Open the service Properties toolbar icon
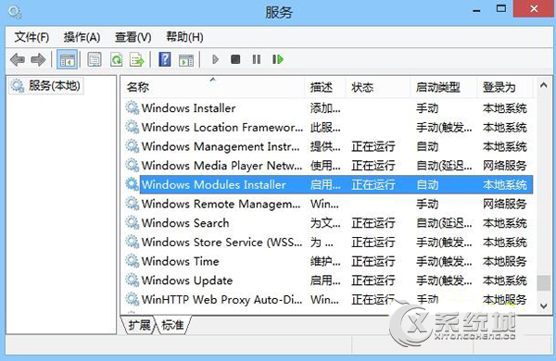Screen dimensions: 556x361 coord(95,59)
